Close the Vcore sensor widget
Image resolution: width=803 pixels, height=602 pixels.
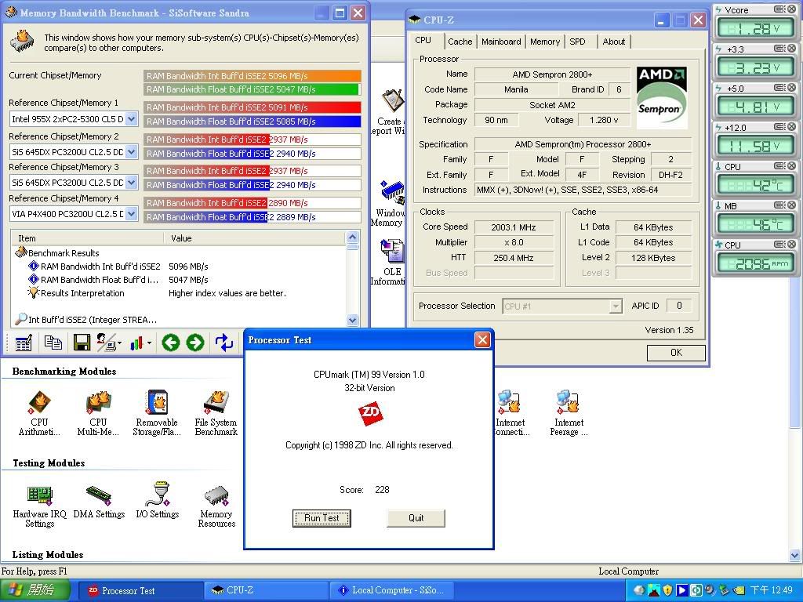coord(792,9)
